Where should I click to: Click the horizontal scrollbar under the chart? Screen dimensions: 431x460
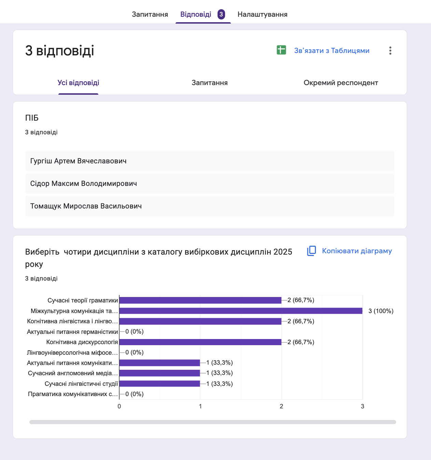coord(212,422)
